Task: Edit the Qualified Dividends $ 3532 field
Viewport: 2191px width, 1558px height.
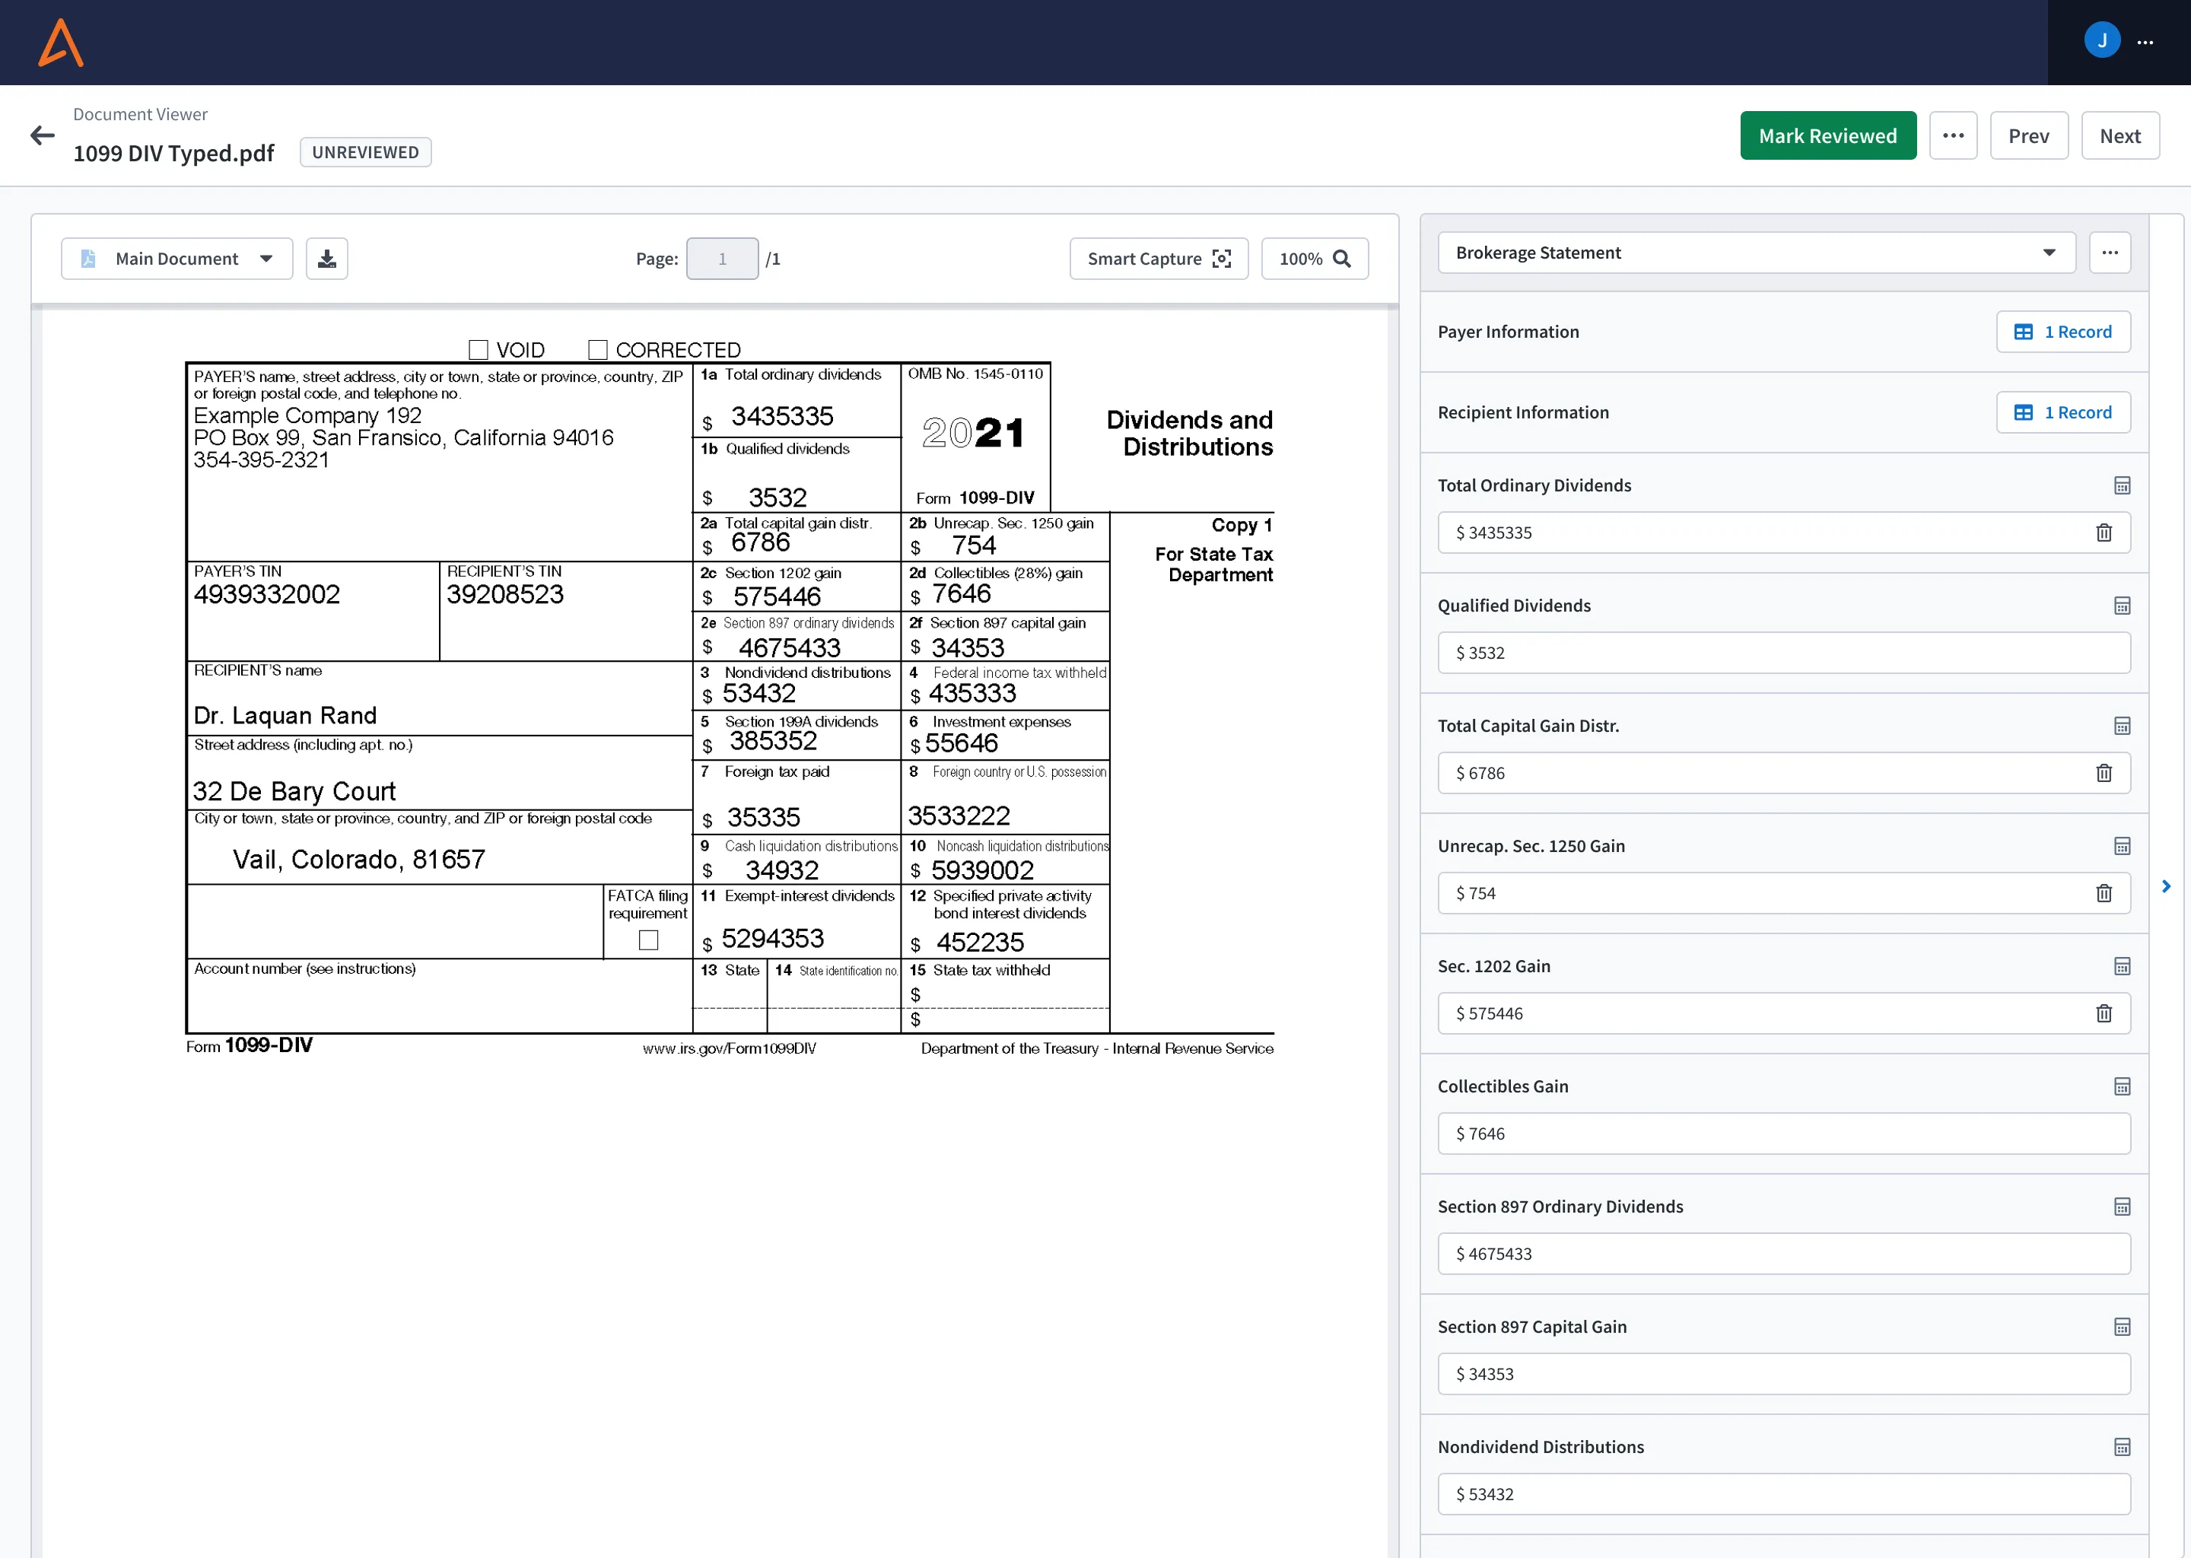Action: (1783, 653)
